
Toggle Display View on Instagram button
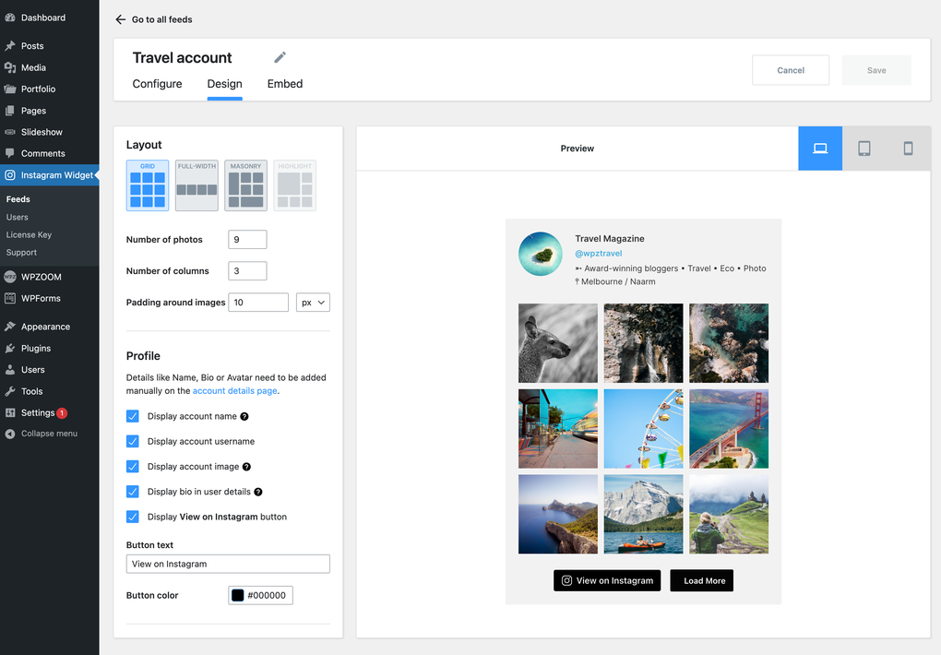[133, 517]
